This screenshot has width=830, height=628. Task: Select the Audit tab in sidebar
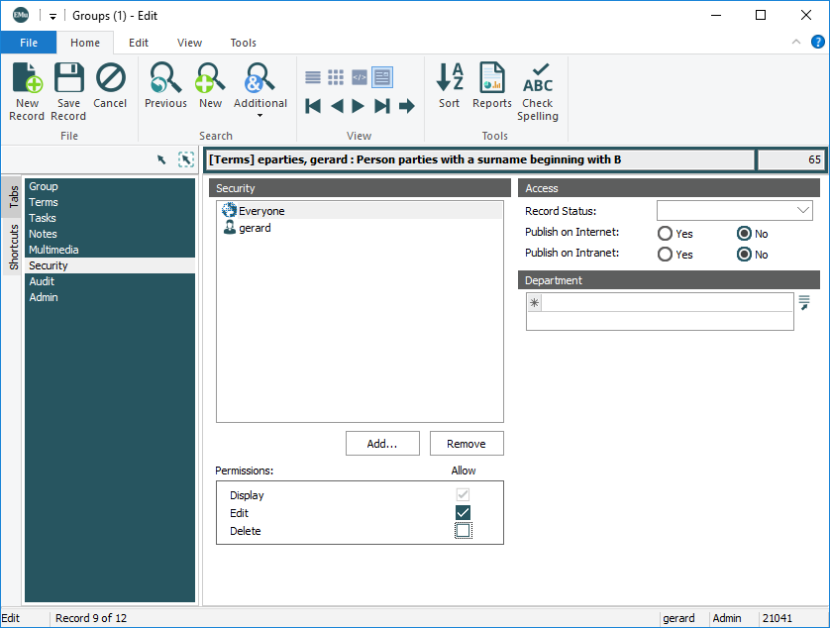coord(42,281)
